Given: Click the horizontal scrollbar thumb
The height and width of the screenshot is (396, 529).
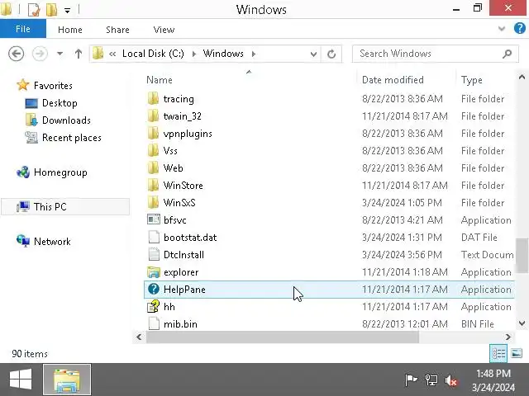Looking at the screenshot, I should [x=283, y=337].
